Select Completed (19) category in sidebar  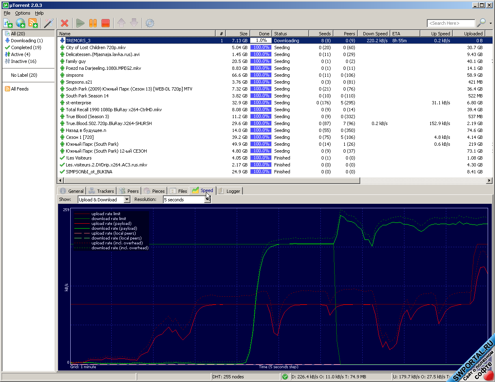pyautogui.click(x=28, y=47)
